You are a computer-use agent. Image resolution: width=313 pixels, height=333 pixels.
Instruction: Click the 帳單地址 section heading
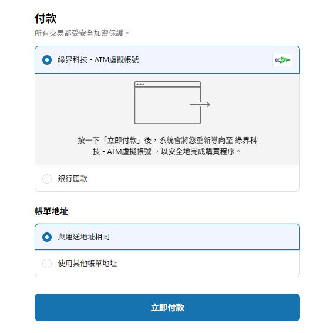pyautogui.click(x=52, y=211)
